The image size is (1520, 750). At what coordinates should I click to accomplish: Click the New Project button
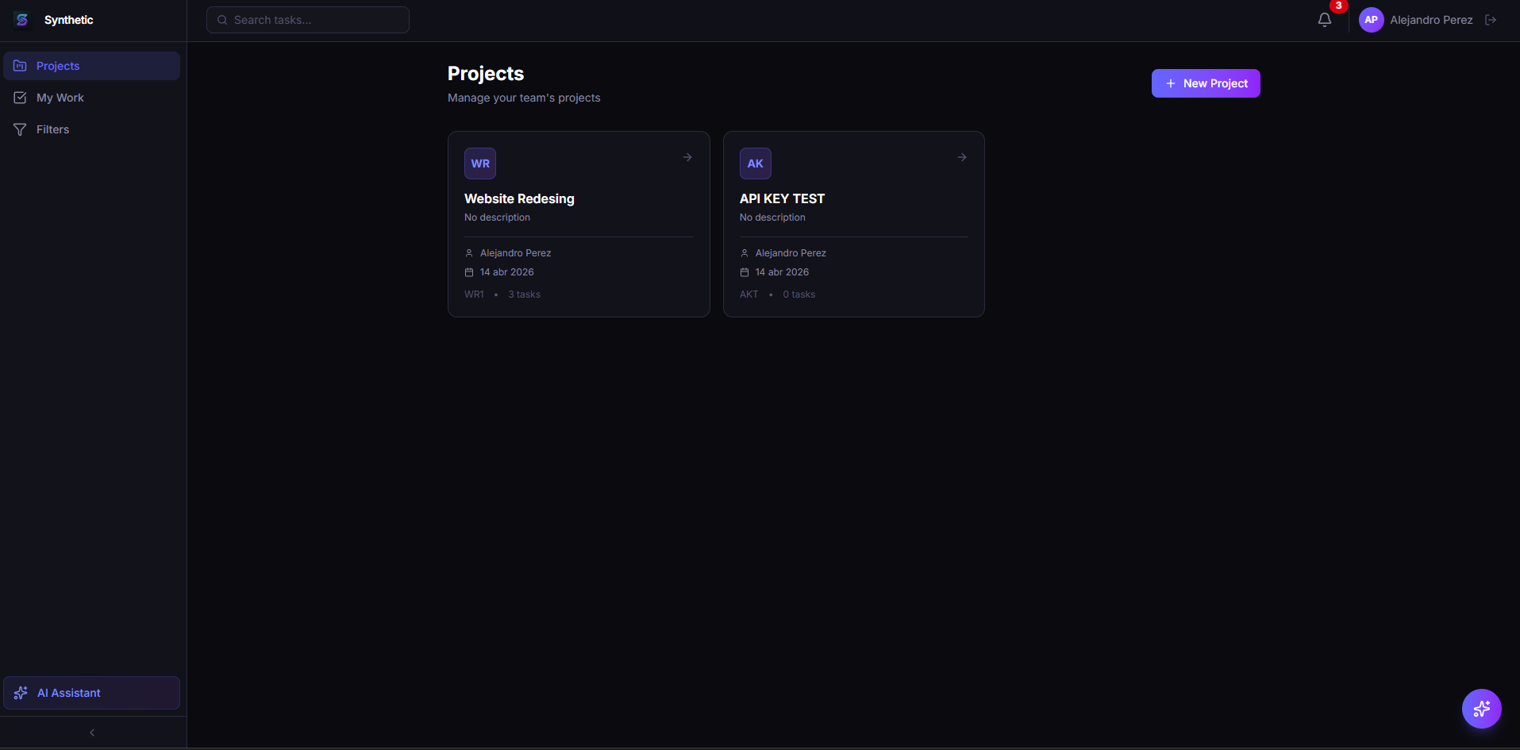click(1206, 83)
